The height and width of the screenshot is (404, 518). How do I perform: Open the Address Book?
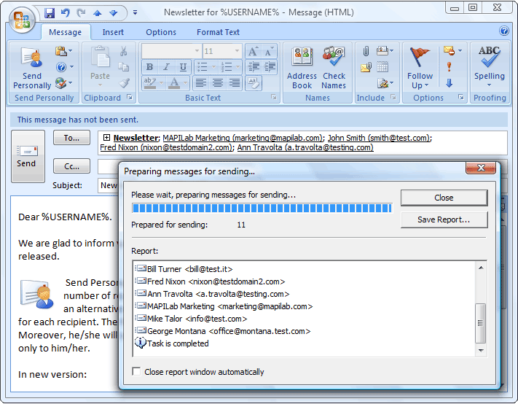tap(302, 68)
